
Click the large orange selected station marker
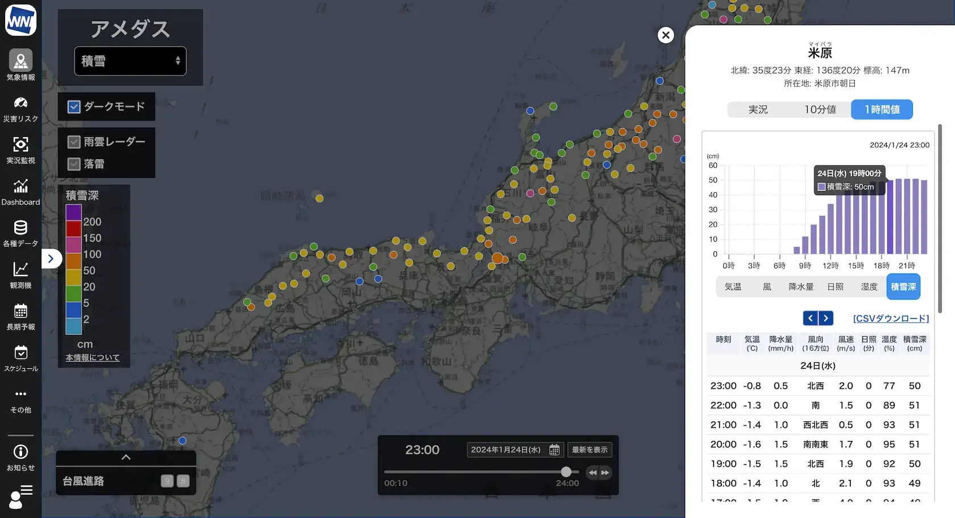tap(497, 258)
